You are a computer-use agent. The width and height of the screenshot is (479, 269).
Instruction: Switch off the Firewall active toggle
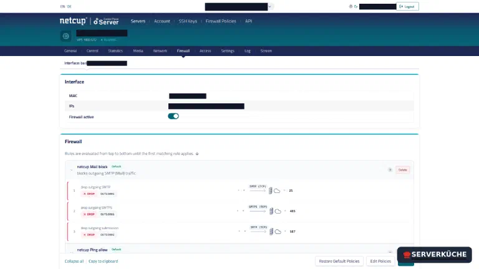(x=173, y=116)
